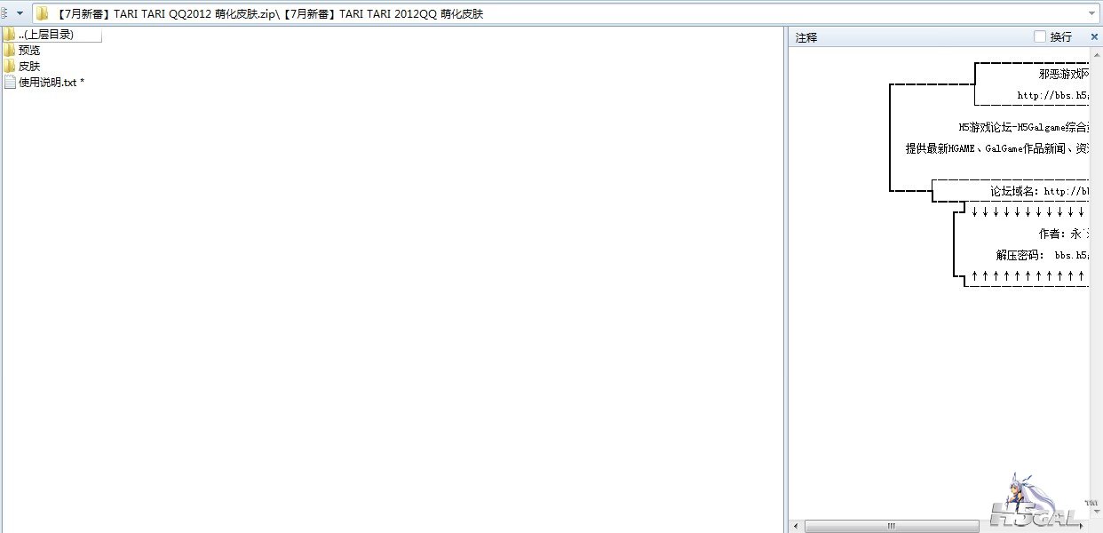Close the 注释 comment panel
The image size is (1103, 533).
(1094, 36)
